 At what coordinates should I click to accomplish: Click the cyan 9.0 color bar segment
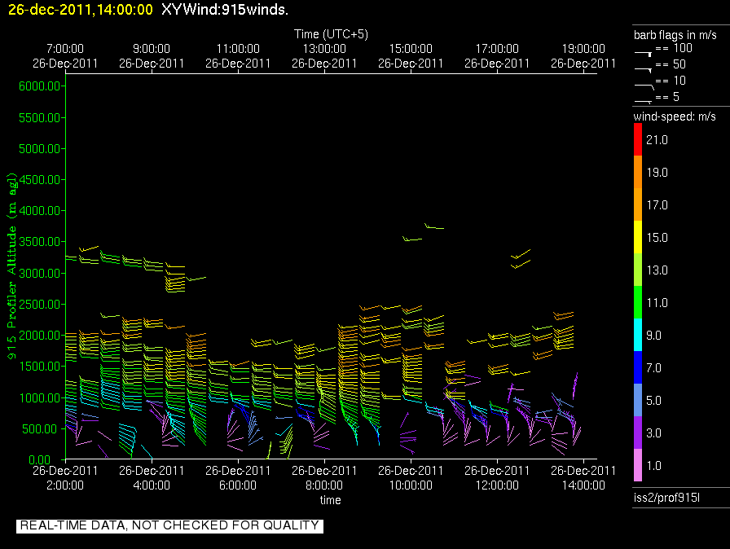[638, 335]
